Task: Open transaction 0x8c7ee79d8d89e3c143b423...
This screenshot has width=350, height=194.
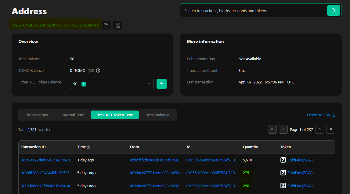Action: click(x=47, y=160)
